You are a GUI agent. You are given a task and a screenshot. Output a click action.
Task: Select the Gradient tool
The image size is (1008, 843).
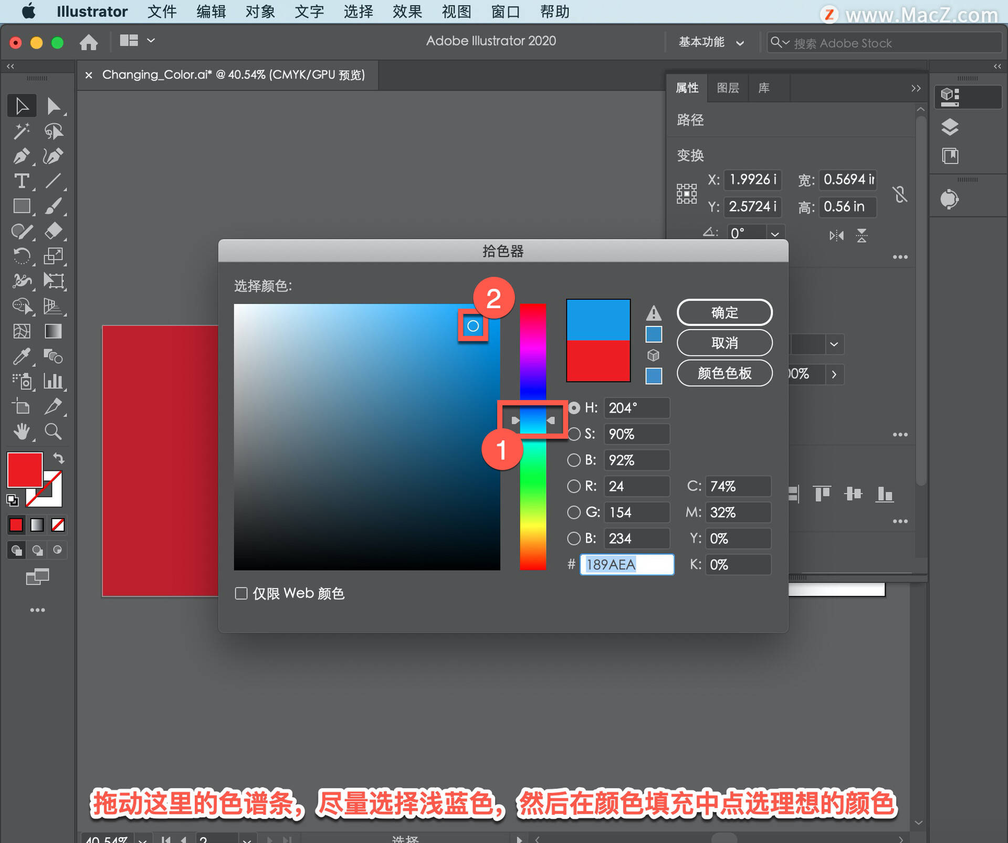coord(53,331)
